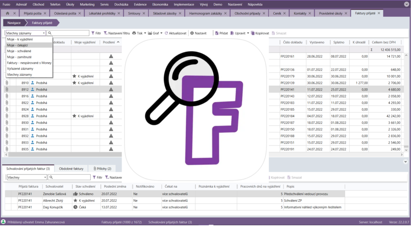
Task: Close the Ceník tab
Action: coord(296,13)
